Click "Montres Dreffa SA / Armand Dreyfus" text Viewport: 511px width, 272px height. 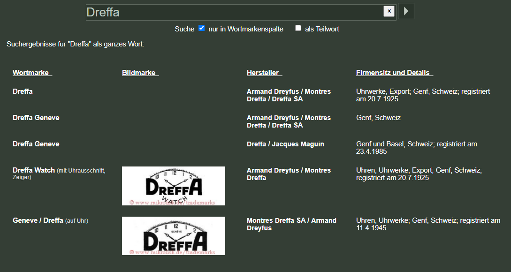(x=291, y=224)
